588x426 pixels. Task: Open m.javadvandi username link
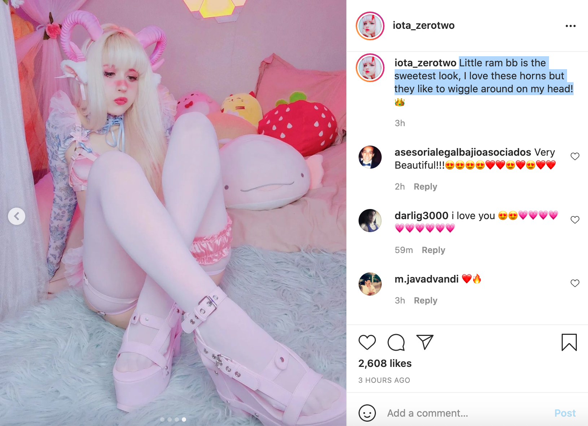[426, 279]
